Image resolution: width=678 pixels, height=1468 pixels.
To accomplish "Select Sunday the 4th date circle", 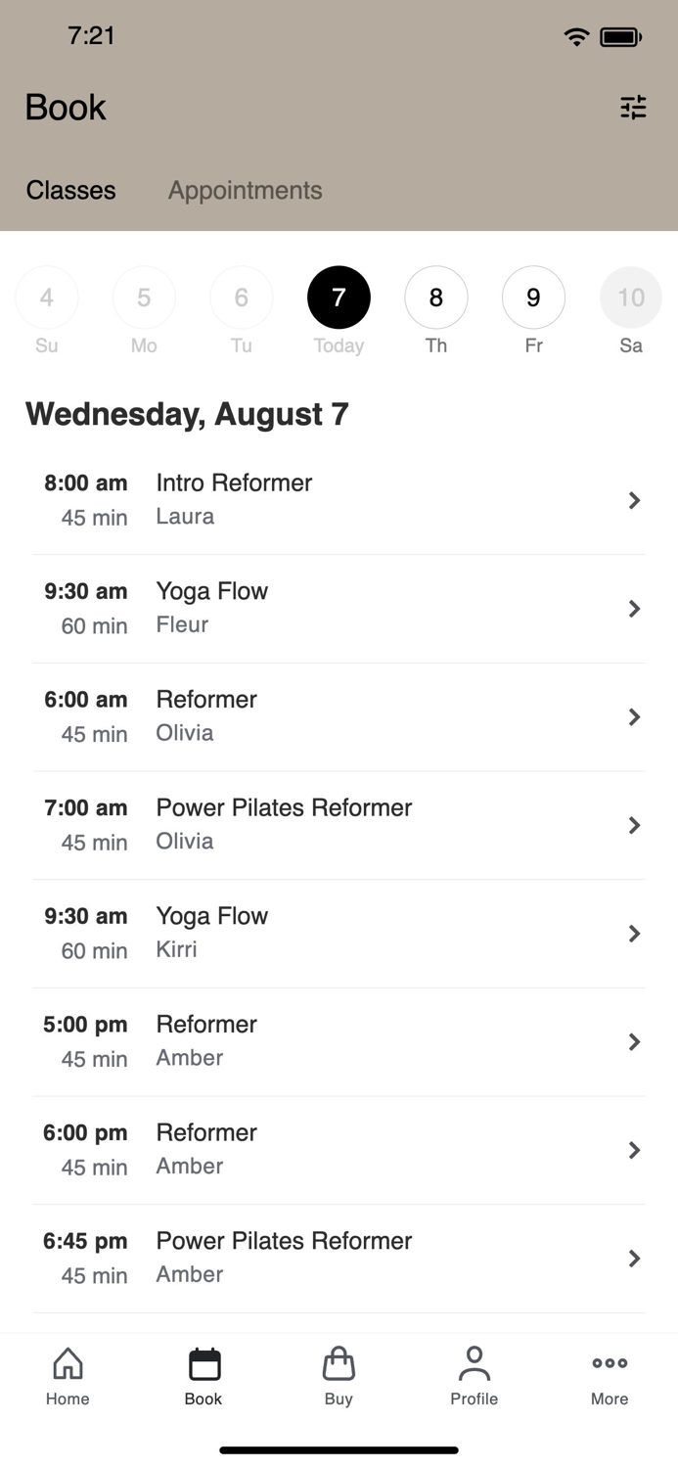I will 46,297.
